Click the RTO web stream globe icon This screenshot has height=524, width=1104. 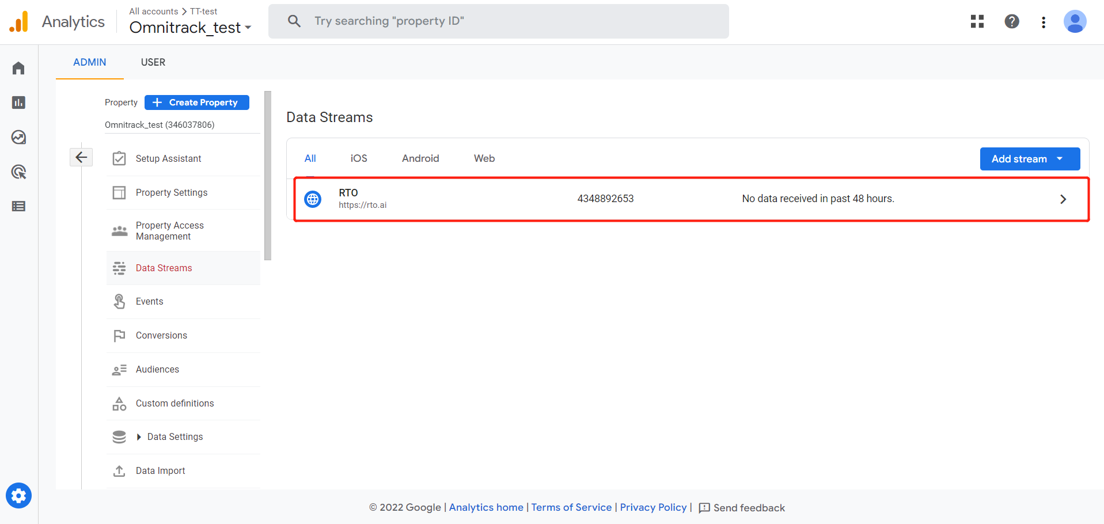313,199
